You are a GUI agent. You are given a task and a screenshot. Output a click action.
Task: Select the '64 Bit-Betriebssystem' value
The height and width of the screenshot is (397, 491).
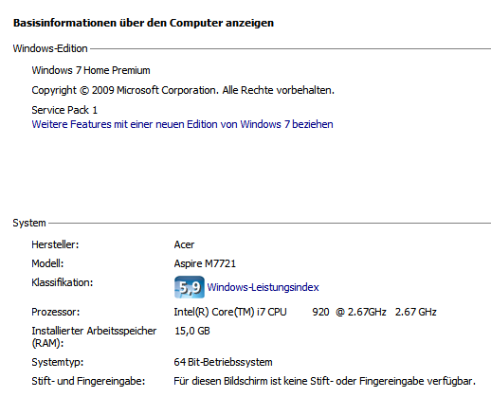[223, 362]
